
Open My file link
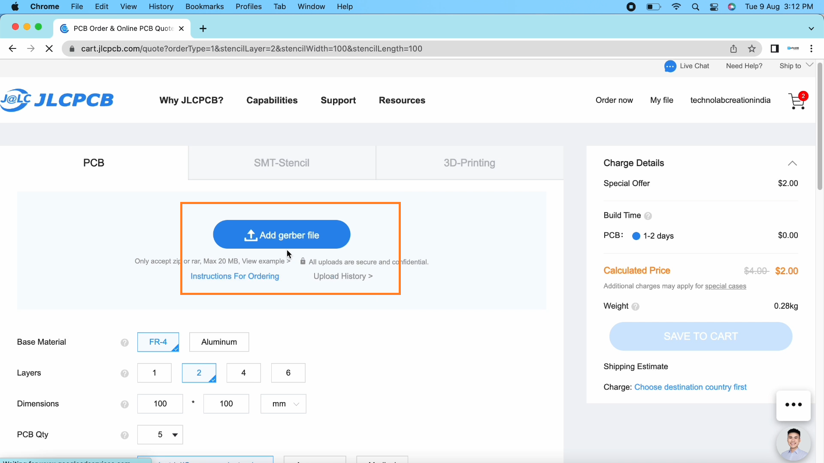662,100
